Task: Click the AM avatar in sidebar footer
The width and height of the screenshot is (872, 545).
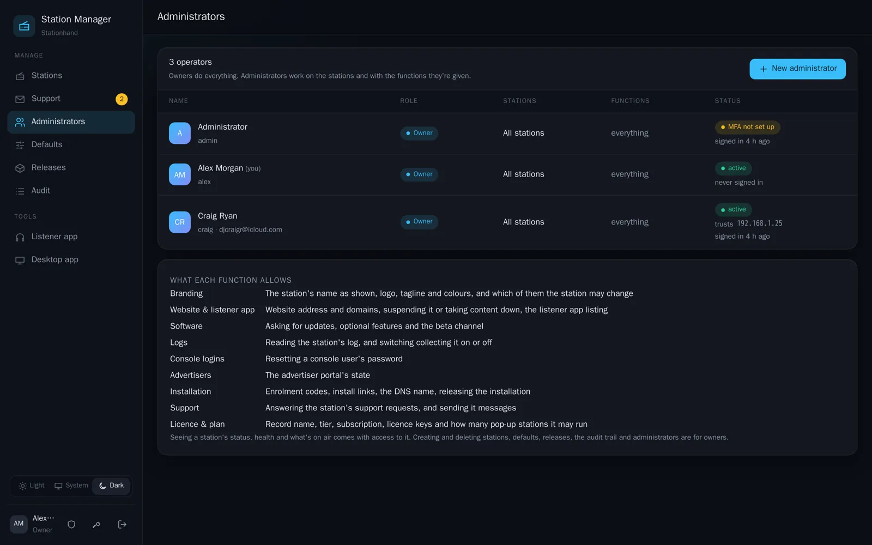Action: [x=19, y=524]
